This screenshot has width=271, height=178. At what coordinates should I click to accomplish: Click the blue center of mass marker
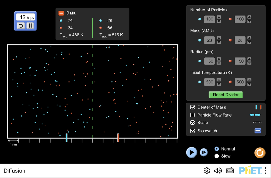pyautogui.click(x=67, y=137)
